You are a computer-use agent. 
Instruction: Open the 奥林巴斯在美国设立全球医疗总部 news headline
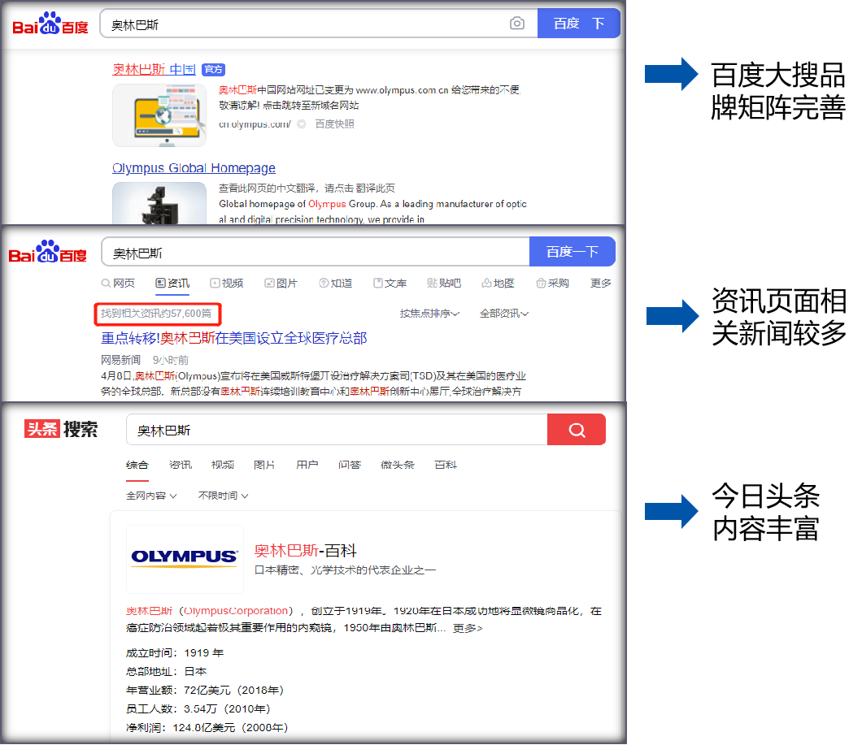234,338
